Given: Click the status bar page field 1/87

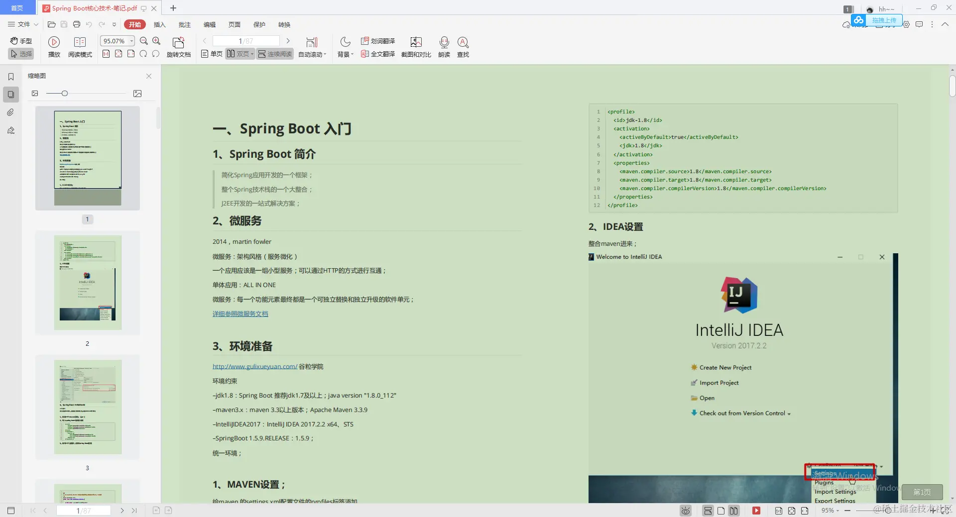Looking at the screenshot, I should pyautogui.click(x=84, y=511).
